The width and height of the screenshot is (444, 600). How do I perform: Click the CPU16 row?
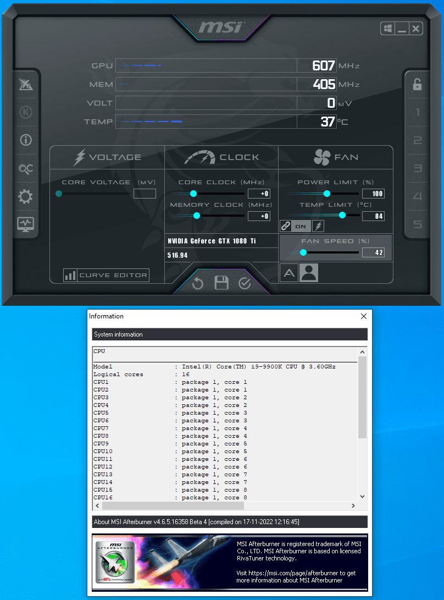170,498
